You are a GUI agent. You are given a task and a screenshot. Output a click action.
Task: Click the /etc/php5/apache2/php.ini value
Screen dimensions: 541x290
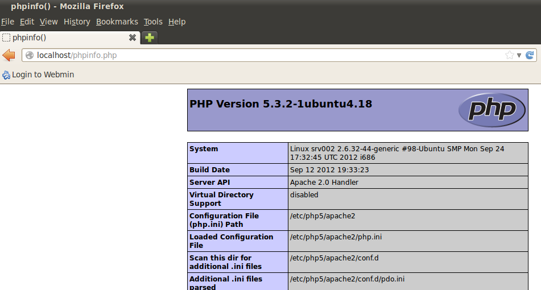336,237
